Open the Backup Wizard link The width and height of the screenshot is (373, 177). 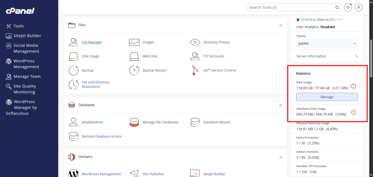pyautogui.click(x=154, y=70)
